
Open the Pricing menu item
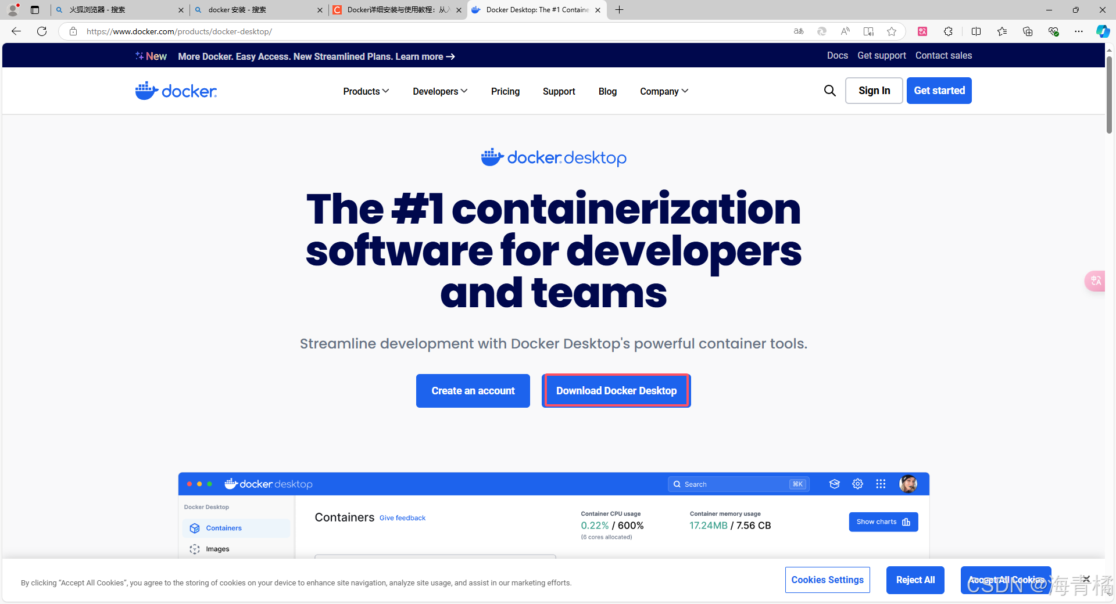pos(505,91)
